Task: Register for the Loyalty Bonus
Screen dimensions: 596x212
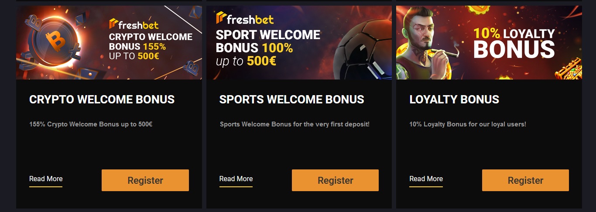Action: point(525,180)
